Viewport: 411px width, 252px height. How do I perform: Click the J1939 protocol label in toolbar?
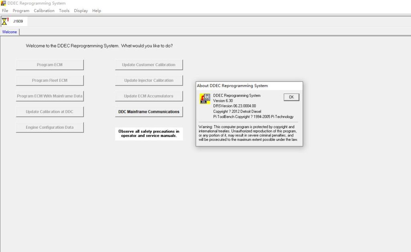pyautogui.click(x=18, y=21)
